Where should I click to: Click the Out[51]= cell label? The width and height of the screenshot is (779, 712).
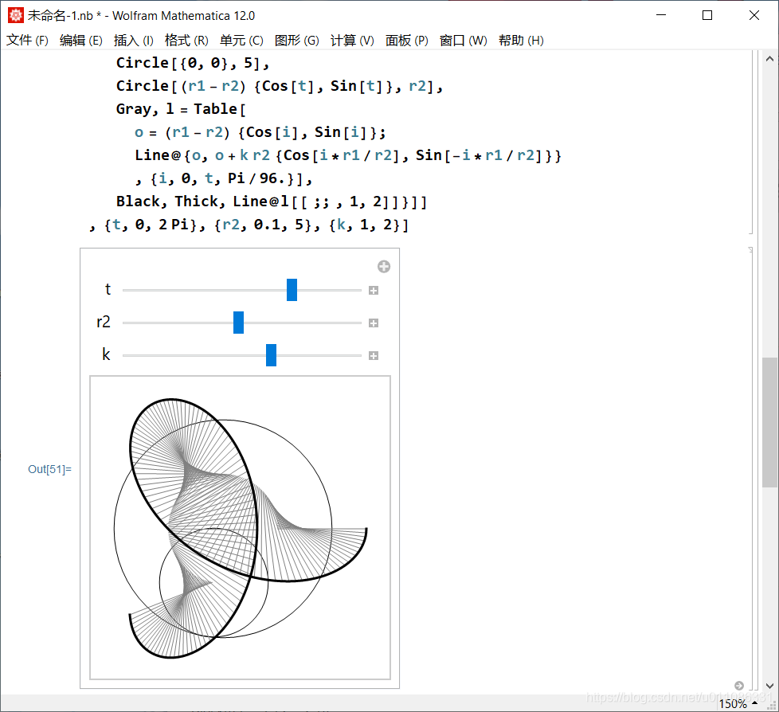[x=49, y=469]
